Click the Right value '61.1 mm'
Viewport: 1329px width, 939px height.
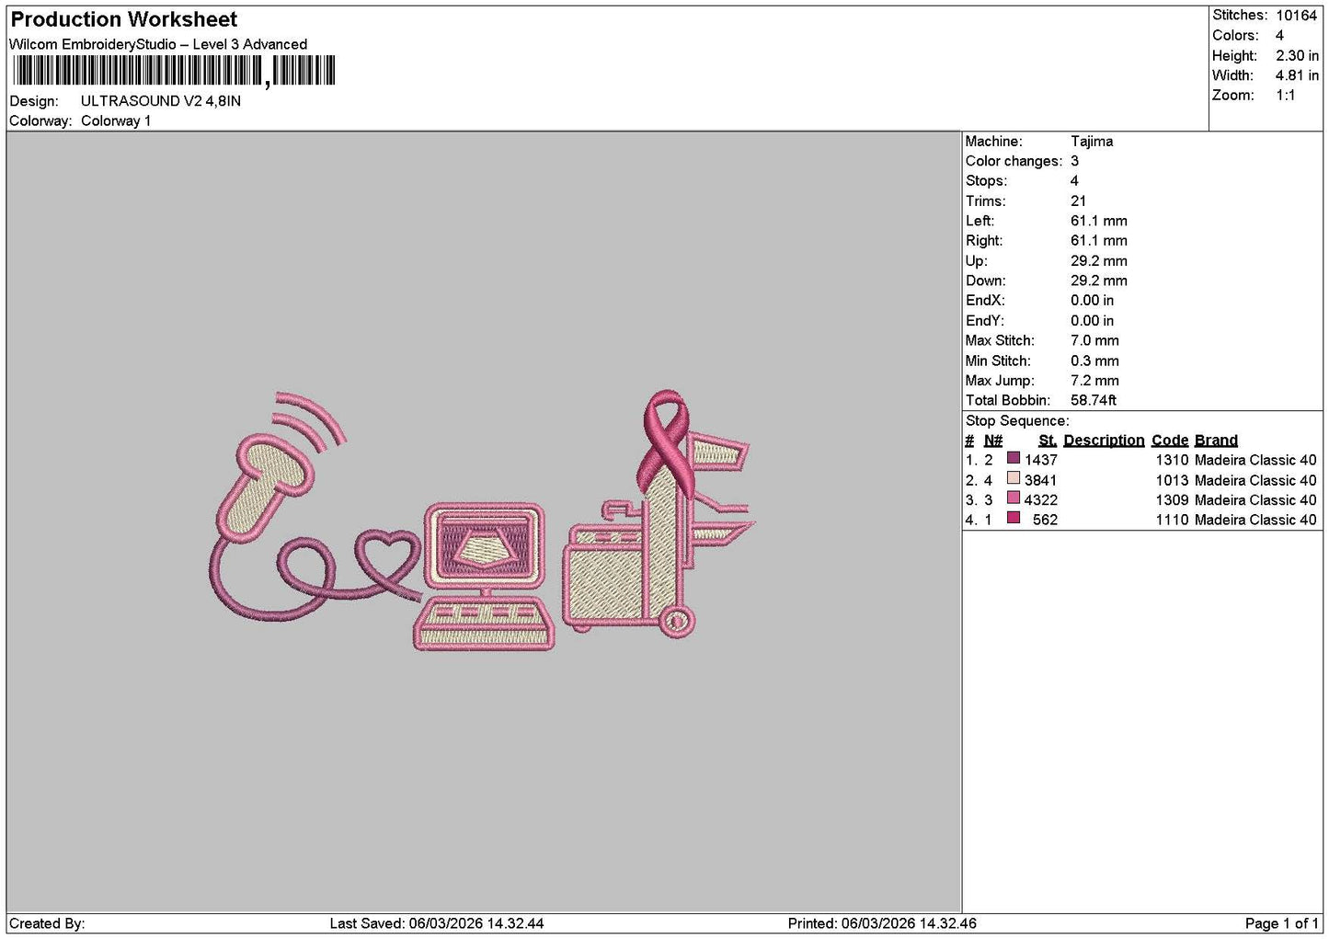tap(1099, 241)
